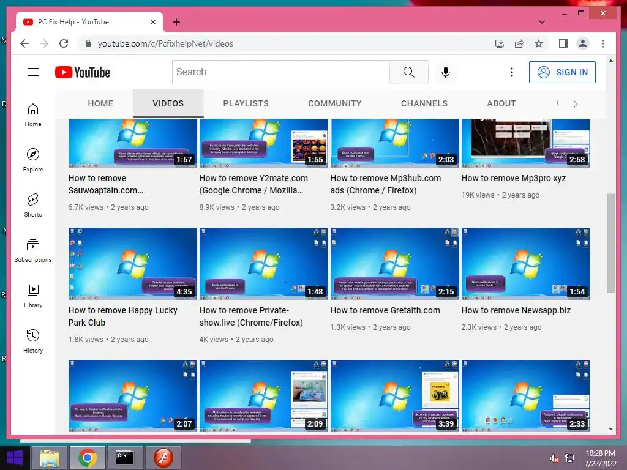Open video How to remove Sauwoaptain.com
The height and width of the screenshot is (470, 627).
pyautogui.click(x=105, y=184)
